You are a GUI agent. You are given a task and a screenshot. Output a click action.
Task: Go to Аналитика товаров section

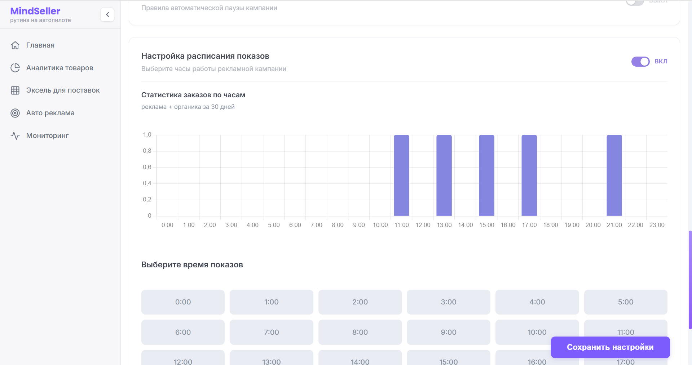pyautogui.click(x=60, y=68)
